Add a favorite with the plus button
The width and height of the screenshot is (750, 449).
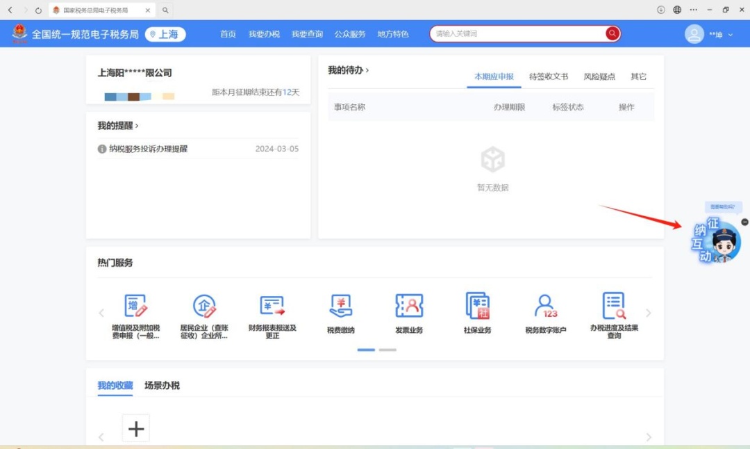(x=136, y=428)
